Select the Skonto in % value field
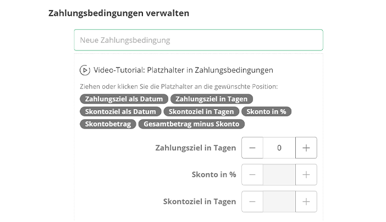The height and width of the screenshot is (222, 386). coord(279,175)
